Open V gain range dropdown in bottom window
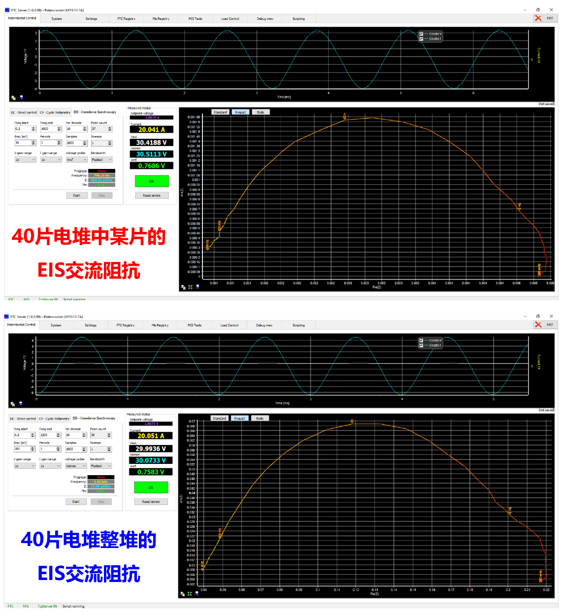 click(x=24, y=466)
